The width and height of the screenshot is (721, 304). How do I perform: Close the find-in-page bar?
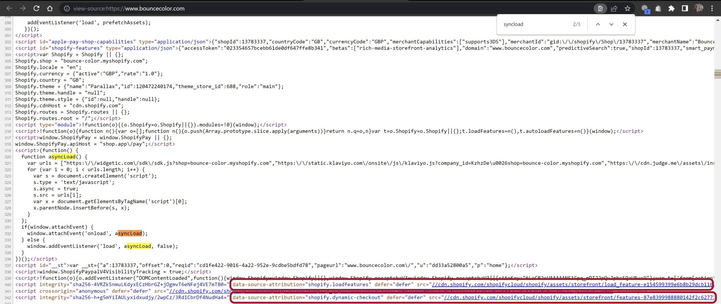[625, 24]
